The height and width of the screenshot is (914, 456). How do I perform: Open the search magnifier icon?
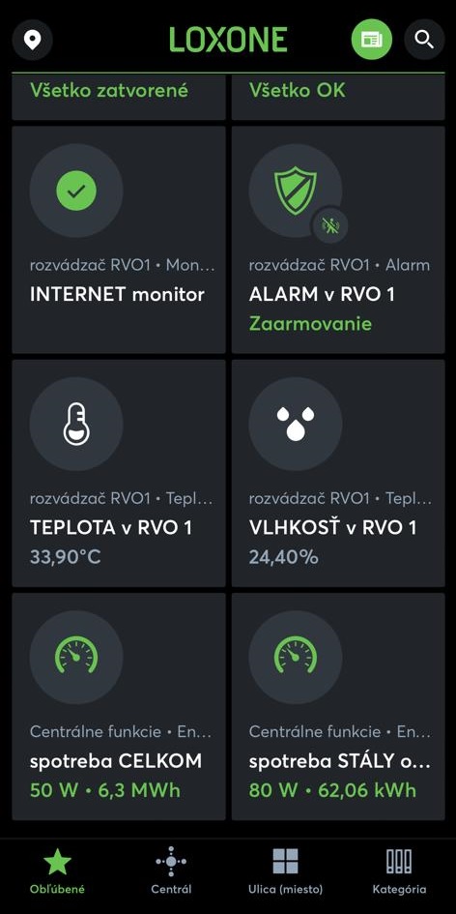point(424,40)
